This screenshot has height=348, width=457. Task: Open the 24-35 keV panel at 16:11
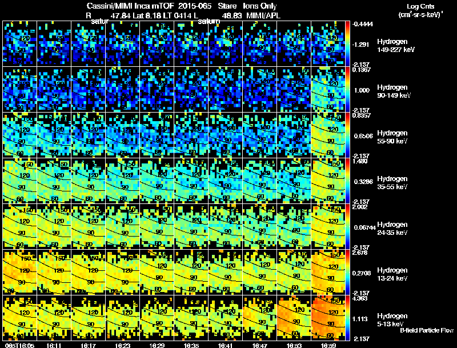click(54, 227)
